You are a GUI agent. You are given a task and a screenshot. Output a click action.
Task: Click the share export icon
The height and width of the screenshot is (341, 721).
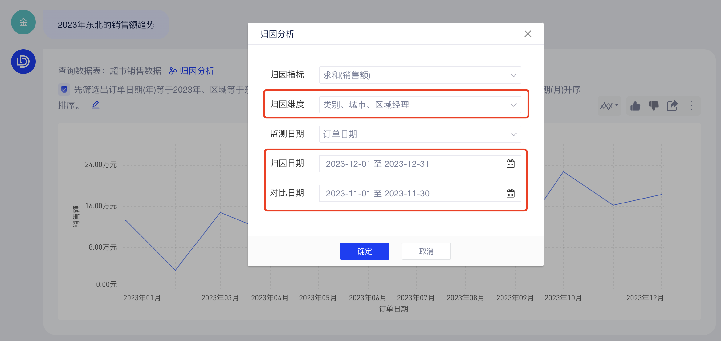click(x=672, y=106)
